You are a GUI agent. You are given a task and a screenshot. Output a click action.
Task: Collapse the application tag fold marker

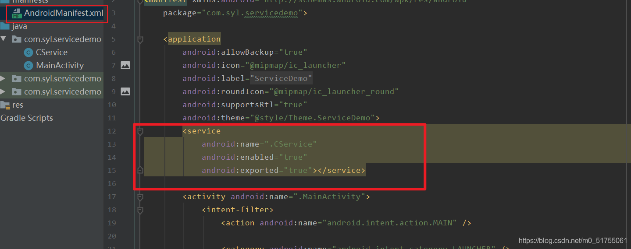(x=140, y=39)
